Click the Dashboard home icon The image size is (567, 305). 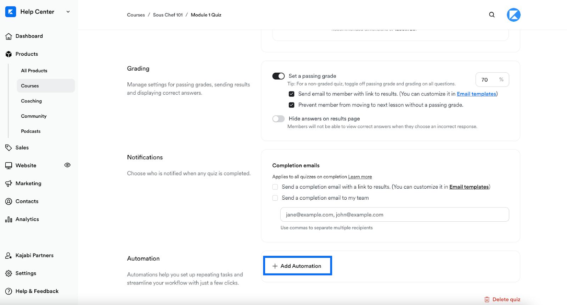pos(9,36)
